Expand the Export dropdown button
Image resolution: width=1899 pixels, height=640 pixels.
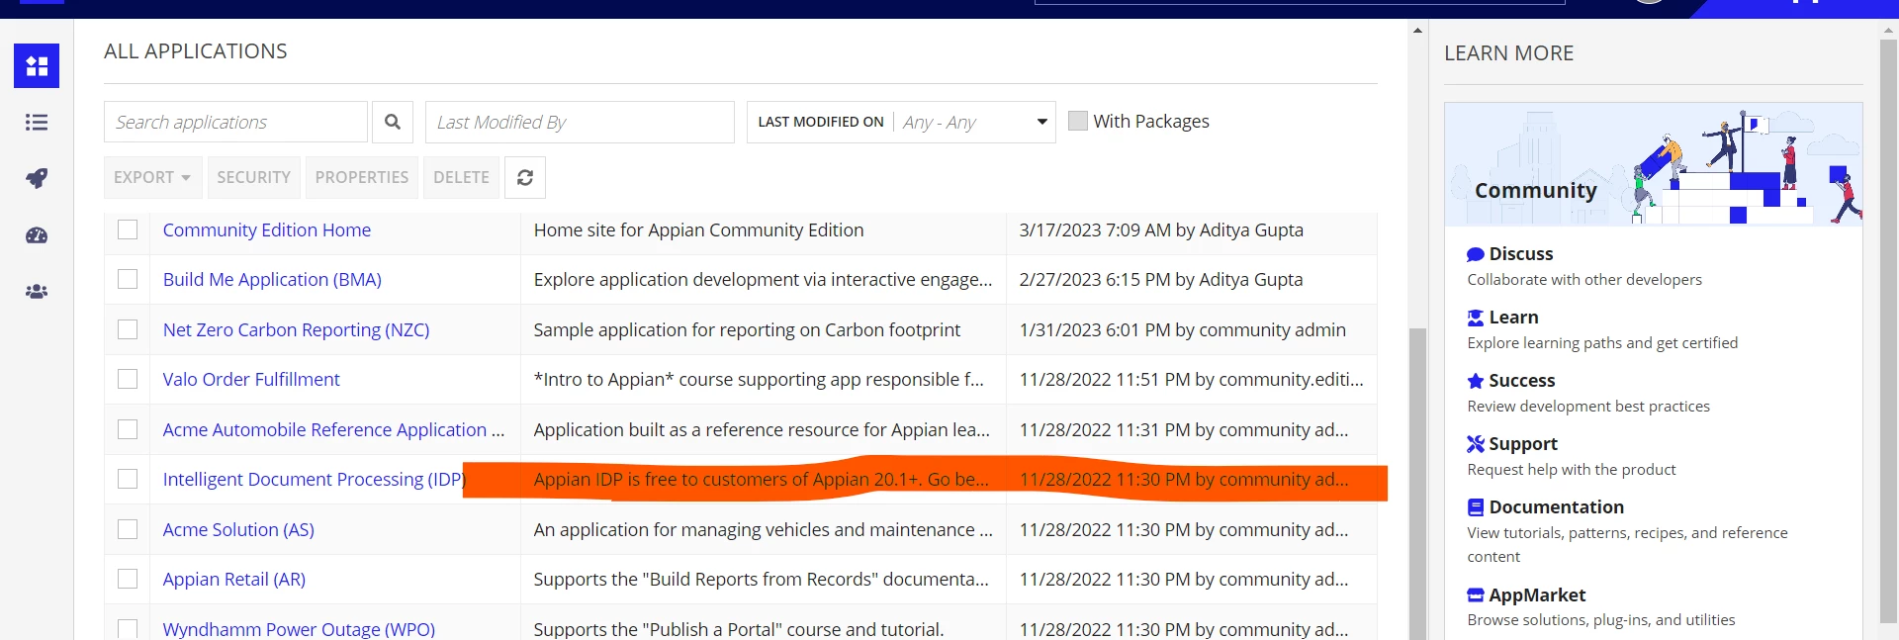point(152,177)
